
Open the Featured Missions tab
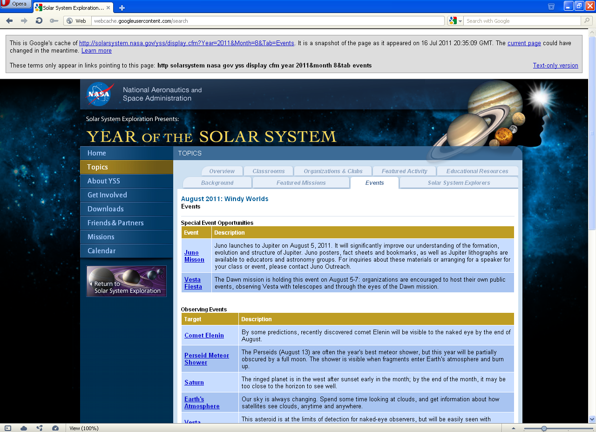[301, 183]
